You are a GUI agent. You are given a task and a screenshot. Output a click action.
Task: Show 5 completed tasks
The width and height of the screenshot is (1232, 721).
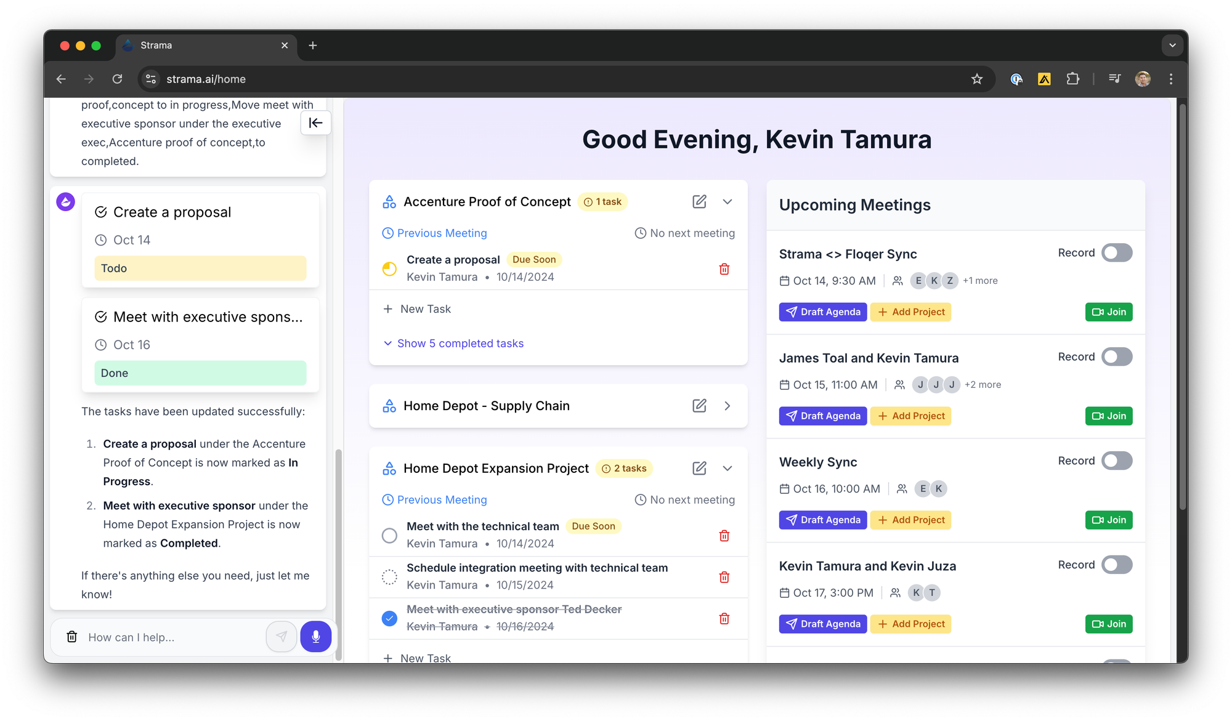click(460, 344)
